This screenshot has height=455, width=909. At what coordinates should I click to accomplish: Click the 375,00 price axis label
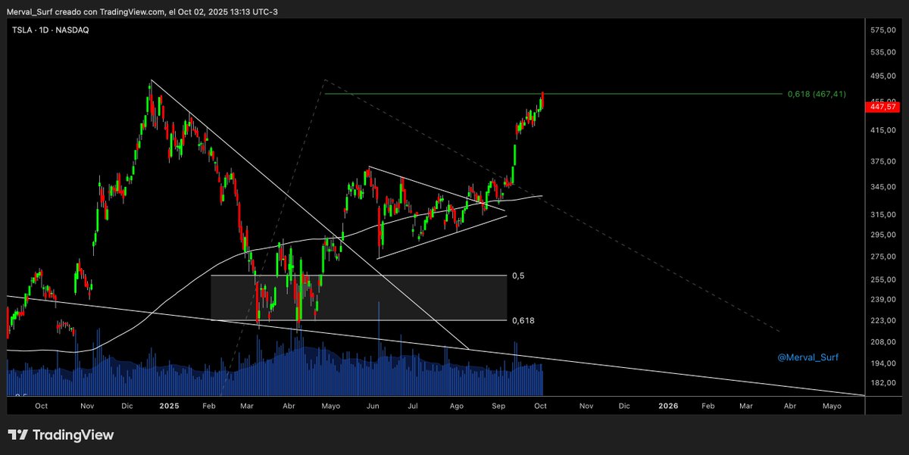884,160
